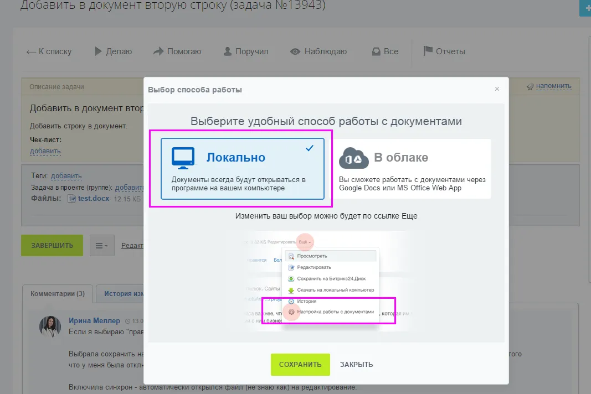The width and height of the screenshot is (591, 394).
Task: Click the Все inbox icon
Action: pyautogui.click(x=376, y=51)
